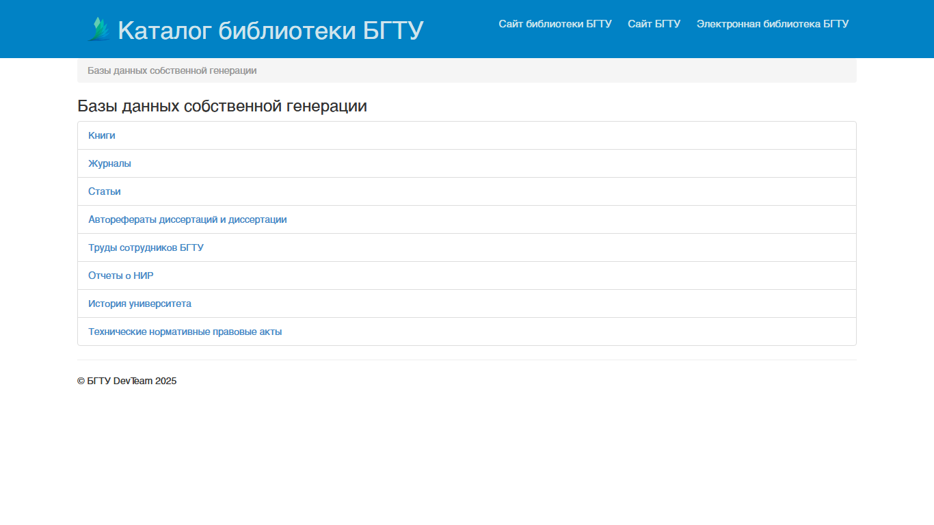Image resolution: width=934 pixels, height=525 pixels.
Task: Click the breadcrumb Базы данных собственной генерации
Action: pyautogui.click(x=172, y=70)
